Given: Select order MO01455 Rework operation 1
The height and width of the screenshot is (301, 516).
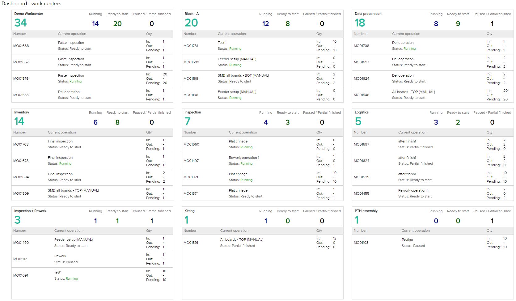Looking at the screenshot, I should [362, 193].
